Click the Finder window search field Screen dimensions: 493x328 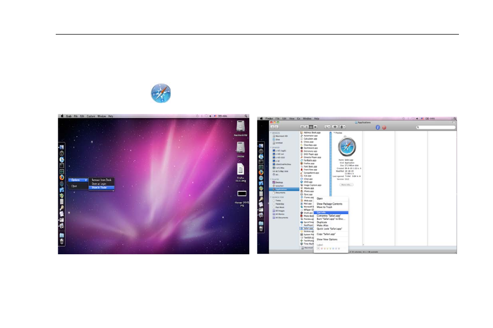coord(436,127)
